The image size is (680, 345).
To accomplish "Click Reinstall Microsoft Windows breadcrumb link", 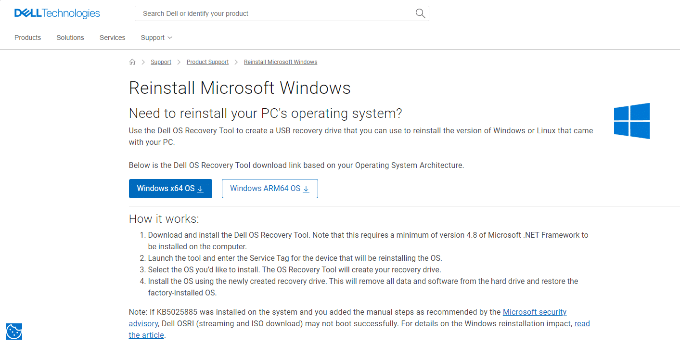I will [281, 62].
